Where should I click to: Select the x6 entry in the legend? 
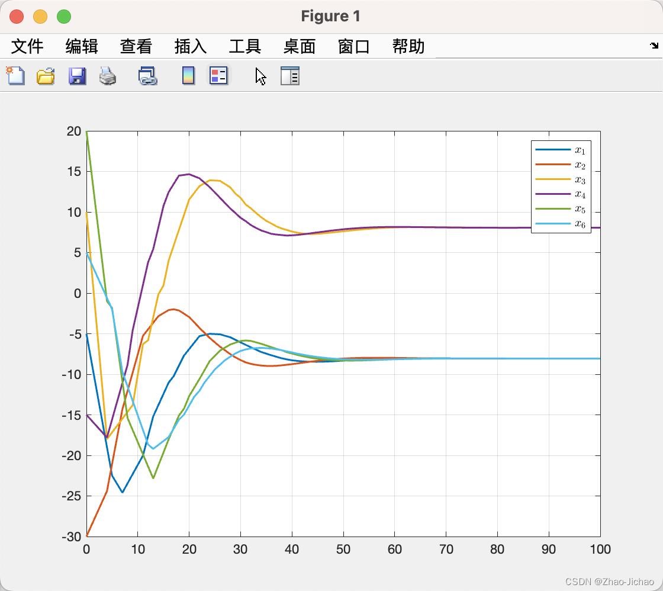(x=561, y=223)
